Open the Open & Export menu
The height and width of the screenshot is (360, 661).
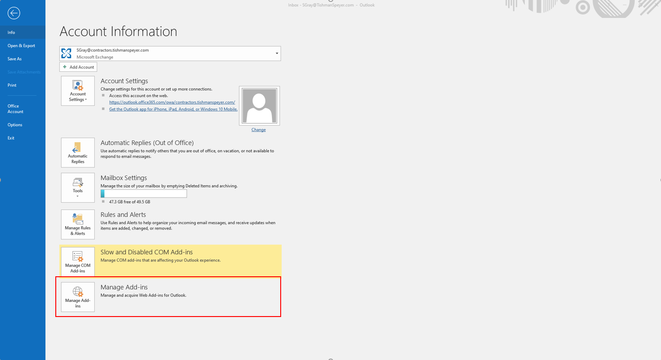(21, 46)
